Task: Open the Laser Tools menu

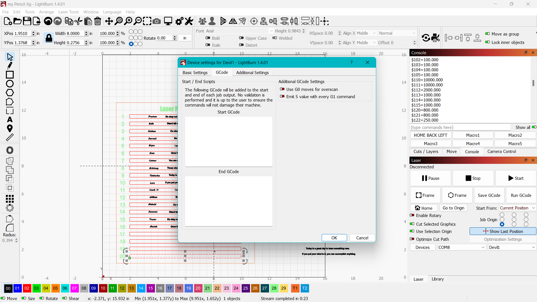Action: click(x=69, y=12)
